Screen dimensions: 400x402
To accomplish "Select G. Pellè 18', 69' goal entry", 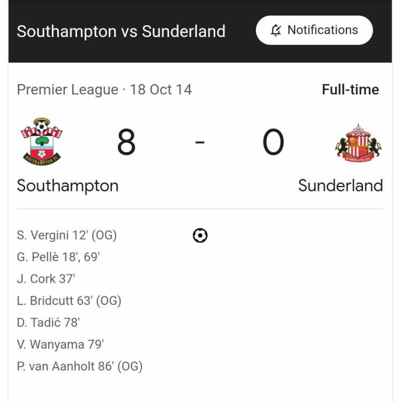I will click(58, 257).
